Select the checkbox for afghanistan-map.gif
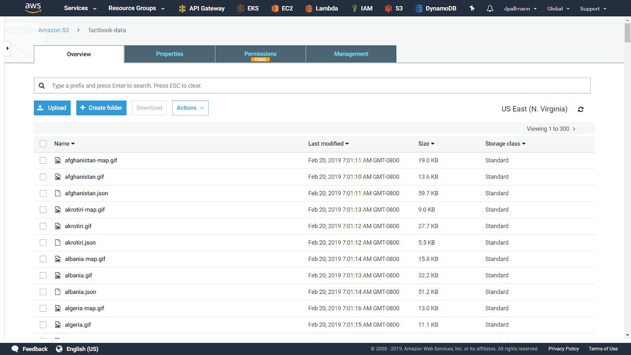Image resolution: width=631 pixels, height=355 pixels. coord(43,161)
